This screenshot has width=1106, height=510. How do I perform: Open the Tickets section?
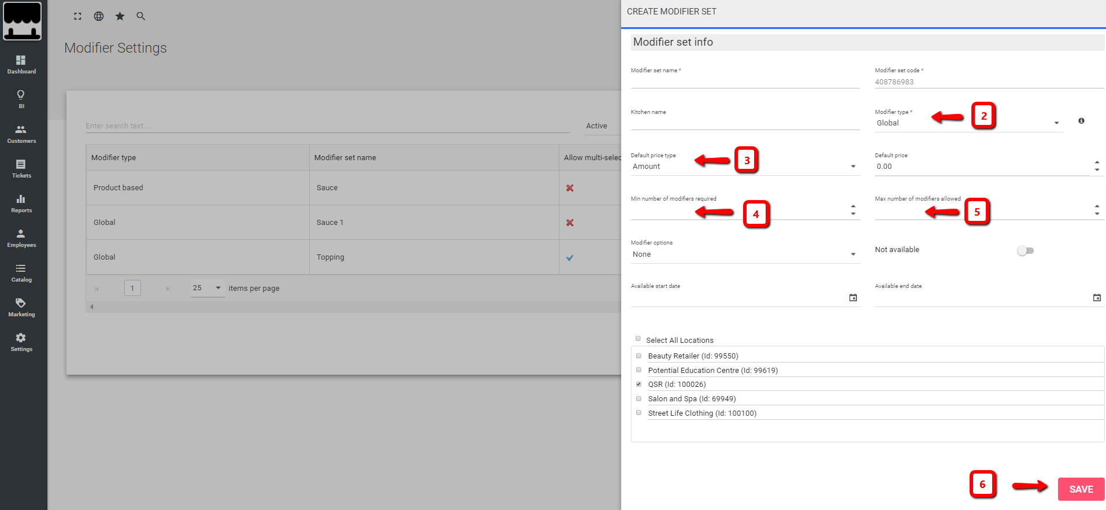pos(21,169)
